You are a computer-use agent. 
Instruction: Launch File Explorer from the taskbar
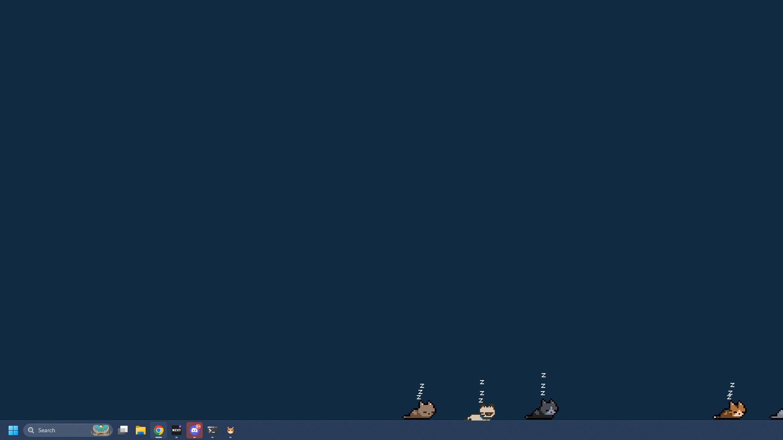(141, 430)
